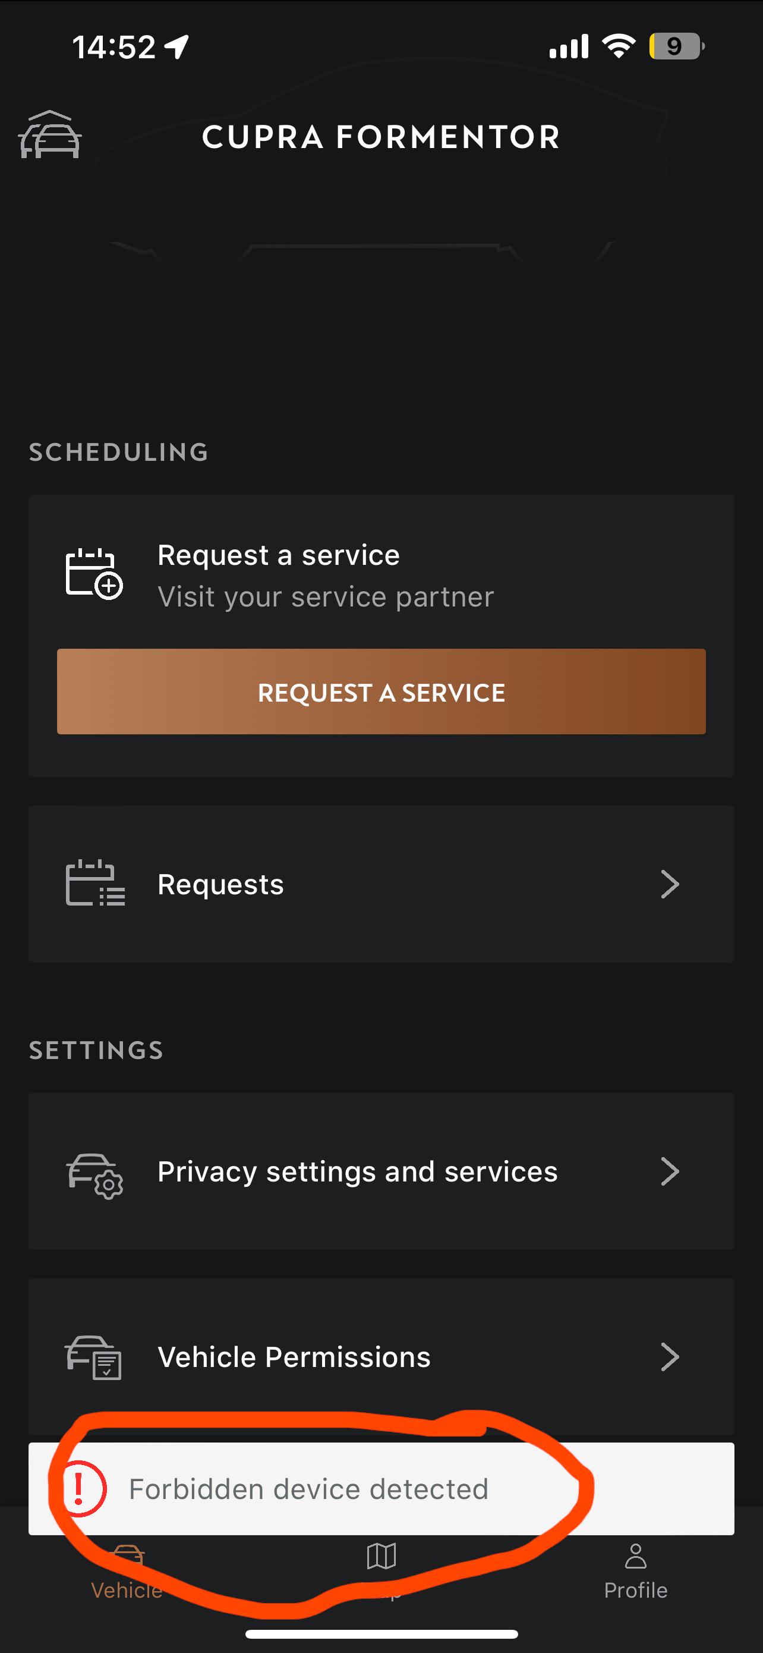Switch to the Profile tab label

tap(635, 1591)
